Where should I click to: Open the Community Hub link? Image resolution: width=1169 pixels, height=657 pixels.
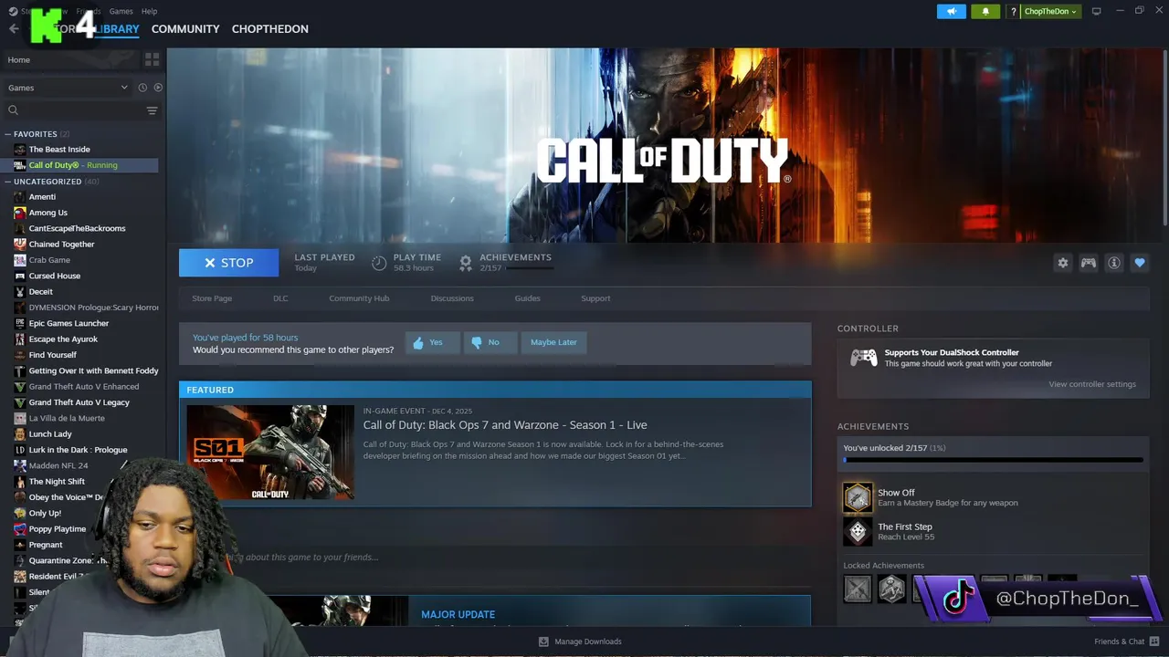[359, 298]
